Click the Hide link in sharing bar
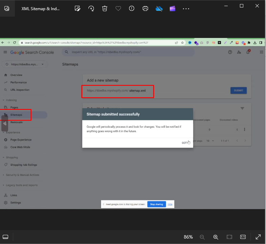Screen dimensions: 266x244 point(170,204)
